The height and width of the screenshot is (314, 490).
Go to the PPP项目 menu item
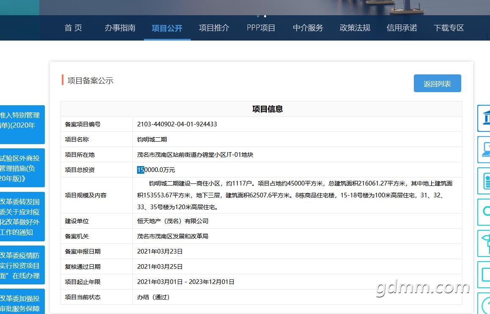click(x=261, y=28)
